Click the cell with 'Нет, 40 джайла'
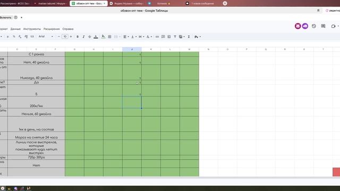This screenshot has width=340, height=191. pos(36,60)
